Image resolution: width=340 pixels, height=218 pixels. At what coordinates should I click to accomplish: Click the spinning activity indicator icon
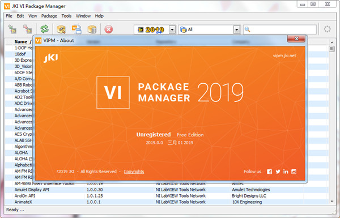point(327,29)
